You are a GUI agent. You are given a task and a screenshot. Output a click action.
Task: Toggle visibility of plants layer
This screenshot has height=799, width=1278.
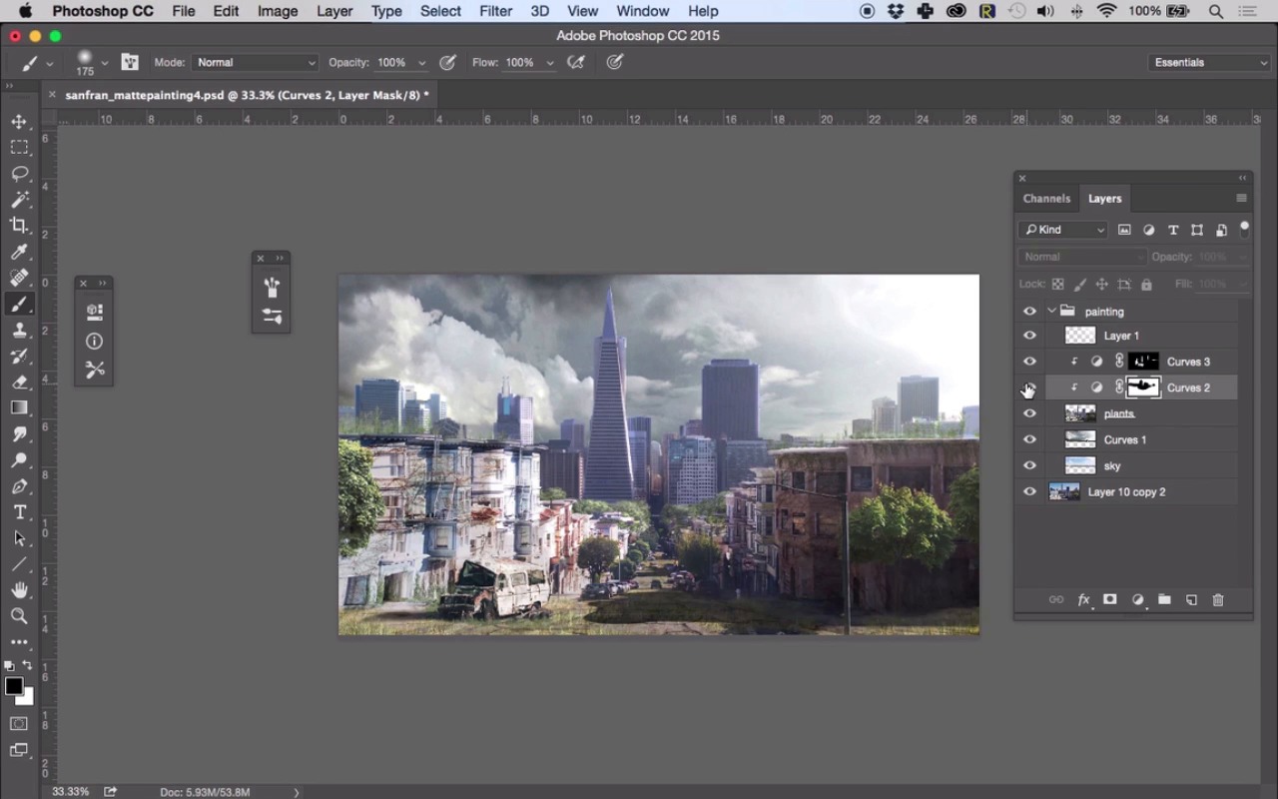(x=1029, y=413)
